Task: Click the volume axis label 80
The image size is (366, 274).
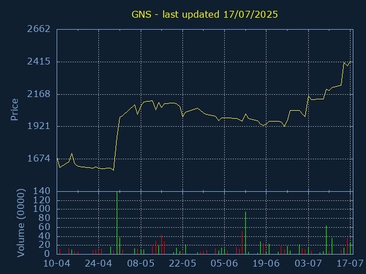Action: (45, 218)
